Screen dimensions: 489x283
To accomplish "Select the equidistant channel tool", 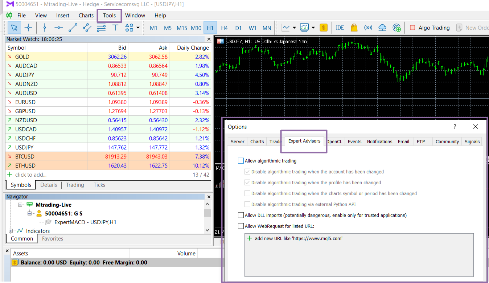I will pyautogui.click(x=87, y=28).
